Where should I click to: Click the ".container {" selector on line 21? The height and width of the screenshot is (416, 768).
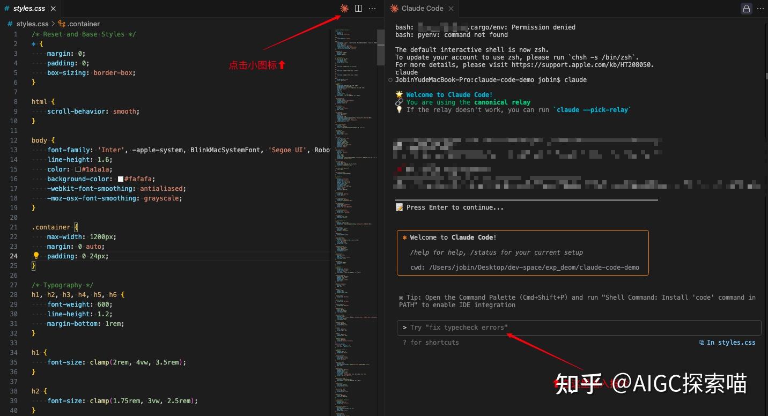click(x=55, y=227)
